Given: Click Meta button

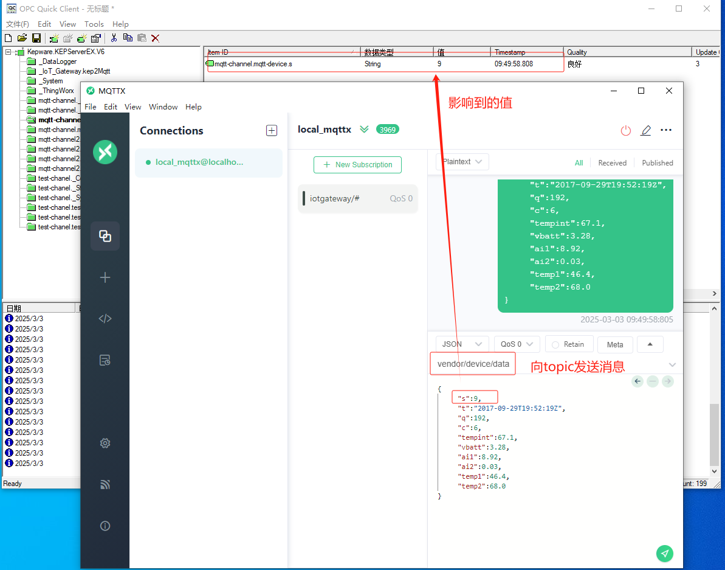Looking at the screenshot, I should [614, 344].
